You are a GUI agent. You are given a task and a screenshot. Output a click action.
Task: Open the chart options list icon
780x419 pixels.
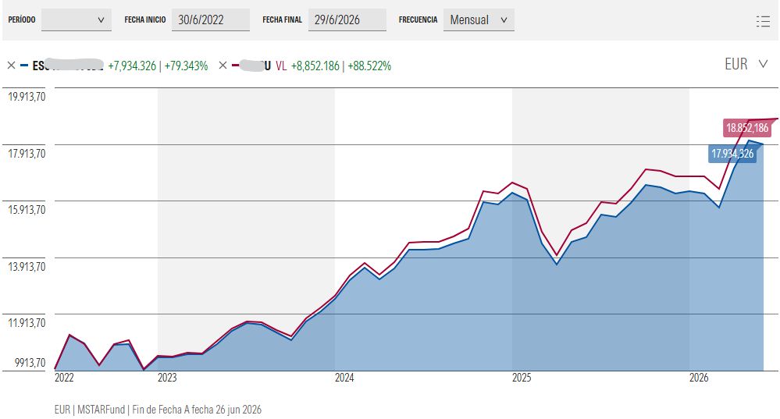[763, 21]
